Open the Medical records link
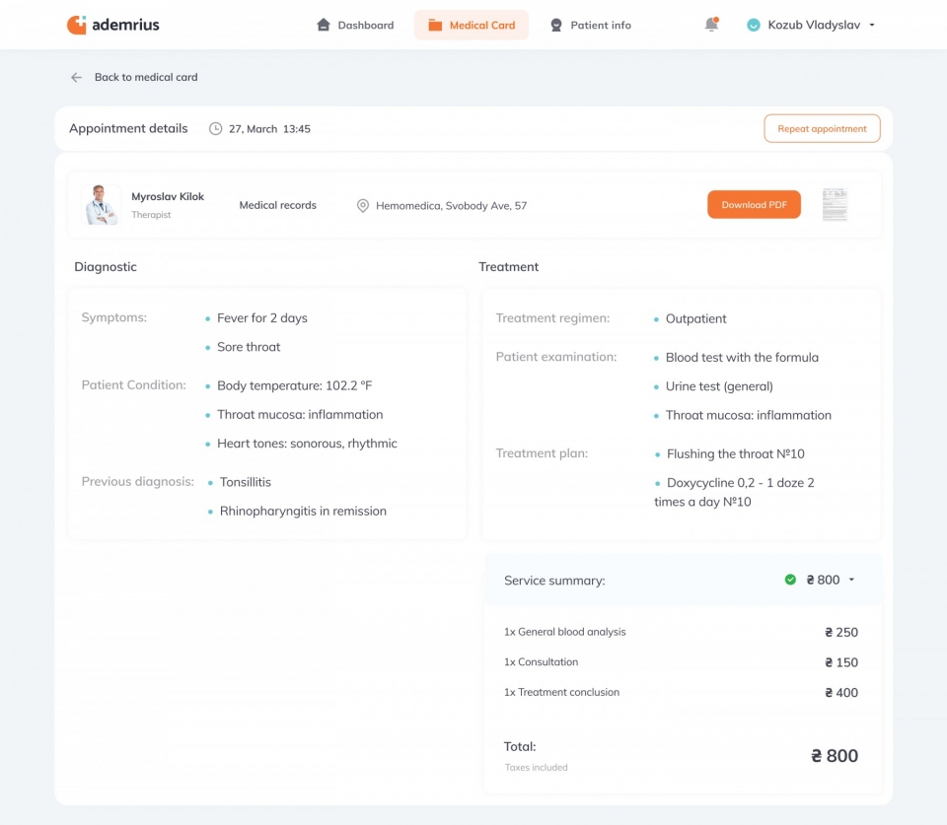This screenshot has width=947, height=825. coord(277,205)
